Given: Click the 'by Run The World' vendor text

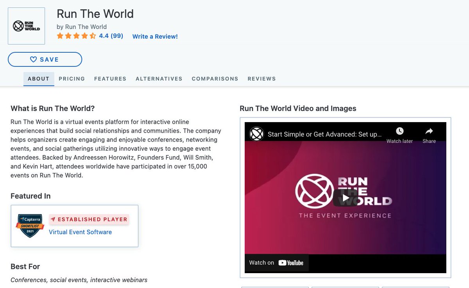Looking at the screenshot, I should (82, 27).
